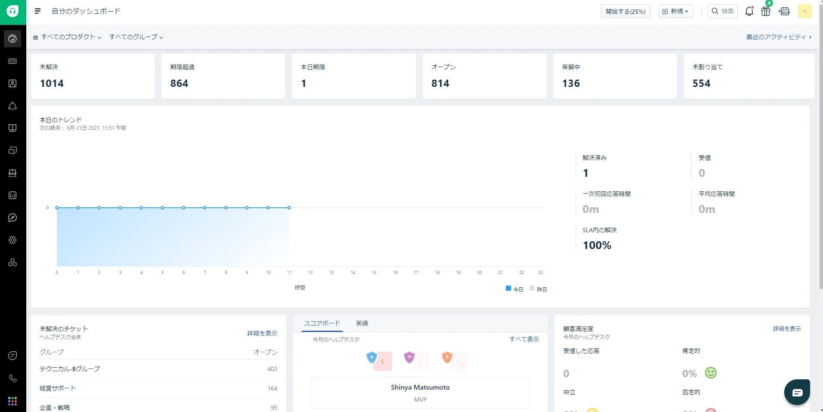Image resolution: width=823 pixels, height=412 pixels.
Task: Click the blue 今日 legend color swatch
Action: [508, 289]
